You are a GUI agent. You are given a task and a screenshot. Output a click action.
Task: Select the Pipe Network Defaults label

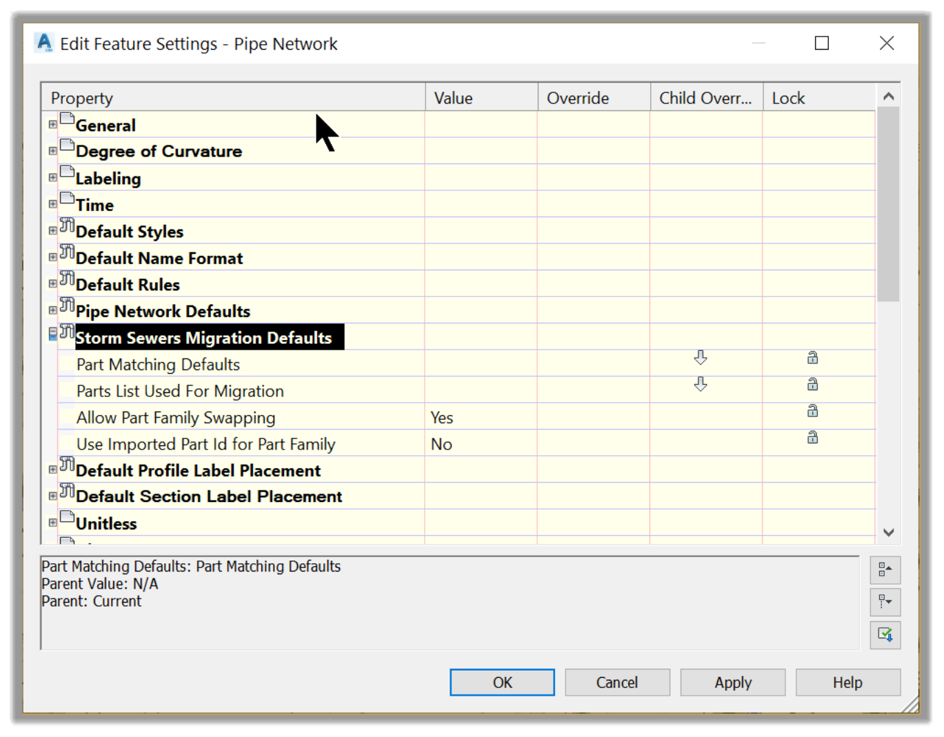click(163, 311)
